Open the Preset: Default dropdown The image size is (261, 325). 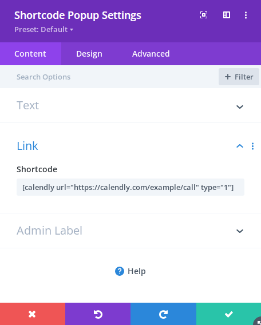pyautogui.click(x=43, y=29)
